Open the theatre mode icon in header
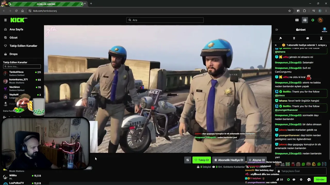 click(x=297, y=20)
